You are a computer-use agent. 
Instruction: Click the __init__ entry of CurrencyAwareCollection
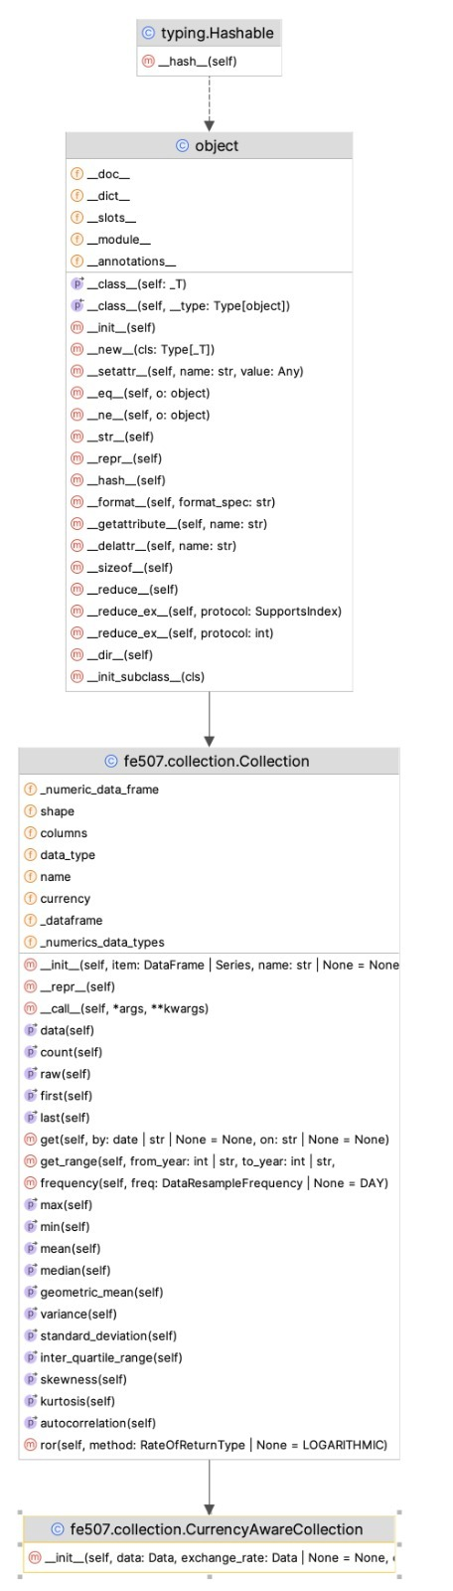209,1557
